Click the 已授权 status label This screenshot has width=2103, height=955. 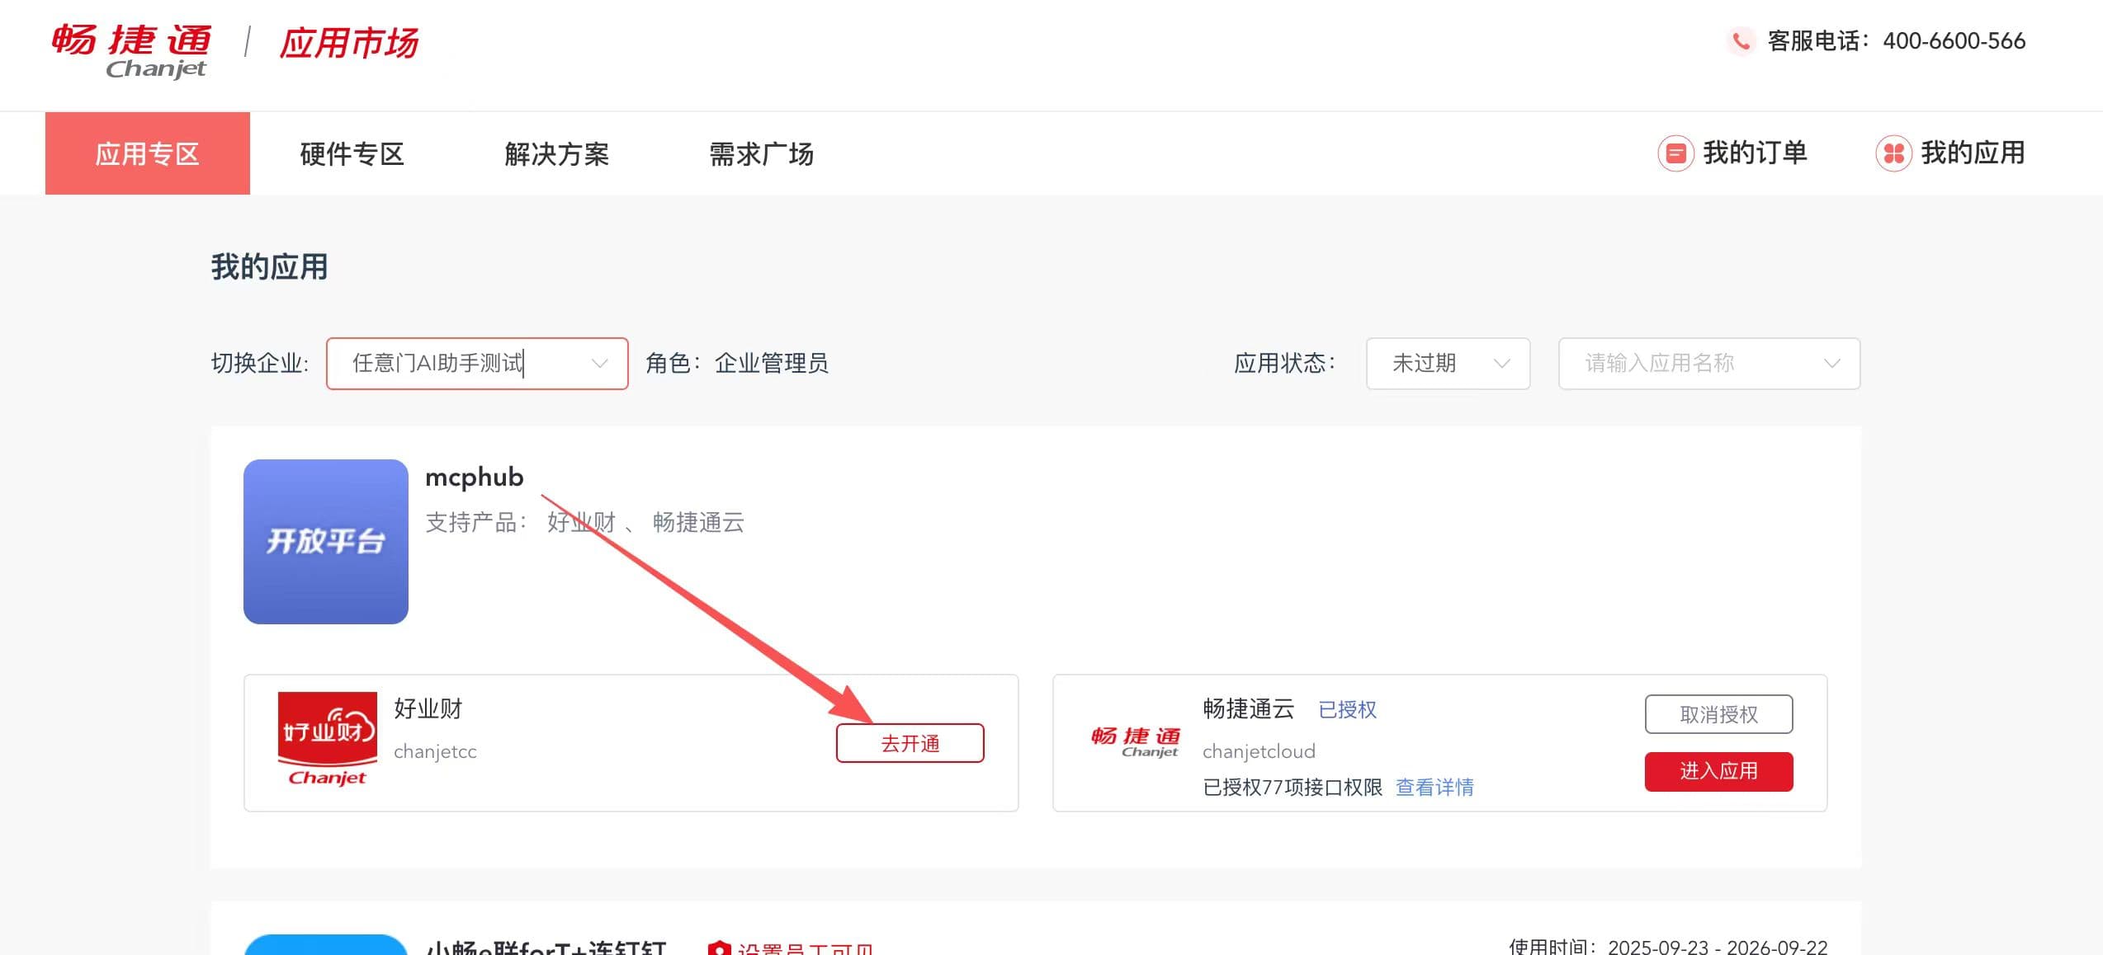point(1348,709)
